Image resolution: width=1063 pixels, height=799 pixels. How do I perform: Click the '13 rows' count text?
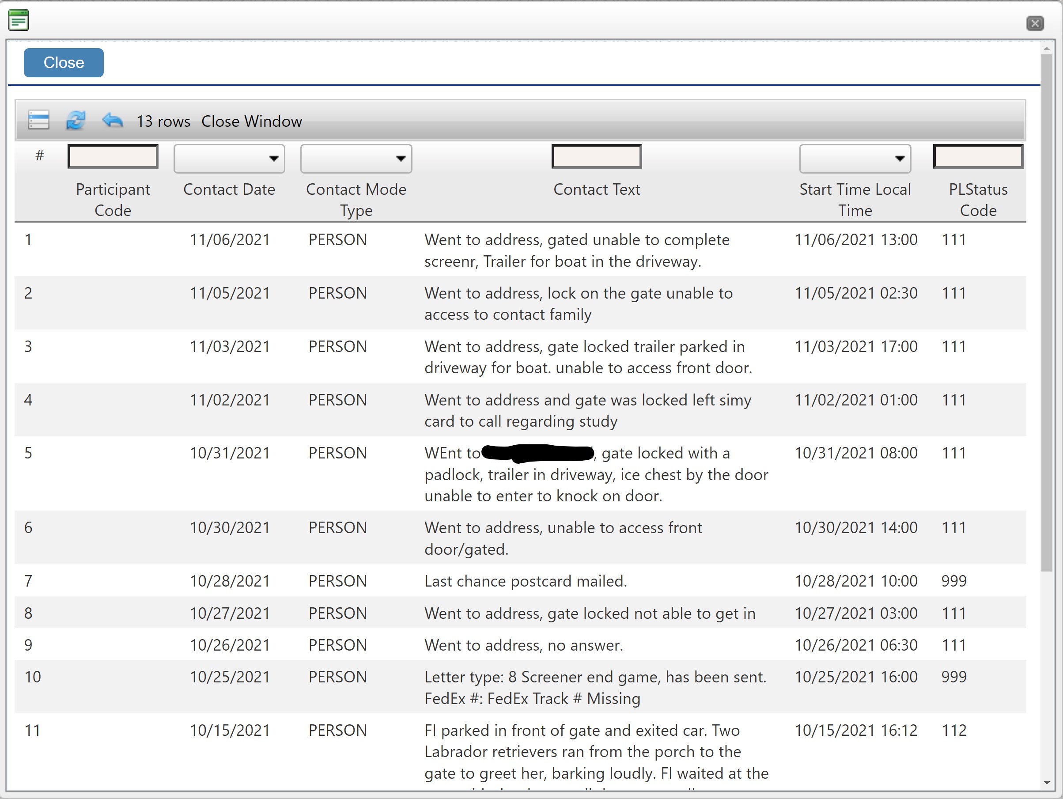coord(163,121)
